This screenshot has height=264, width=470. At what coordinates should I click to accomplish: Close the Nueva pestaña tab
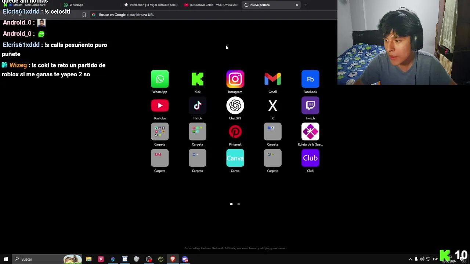(297, 5)
